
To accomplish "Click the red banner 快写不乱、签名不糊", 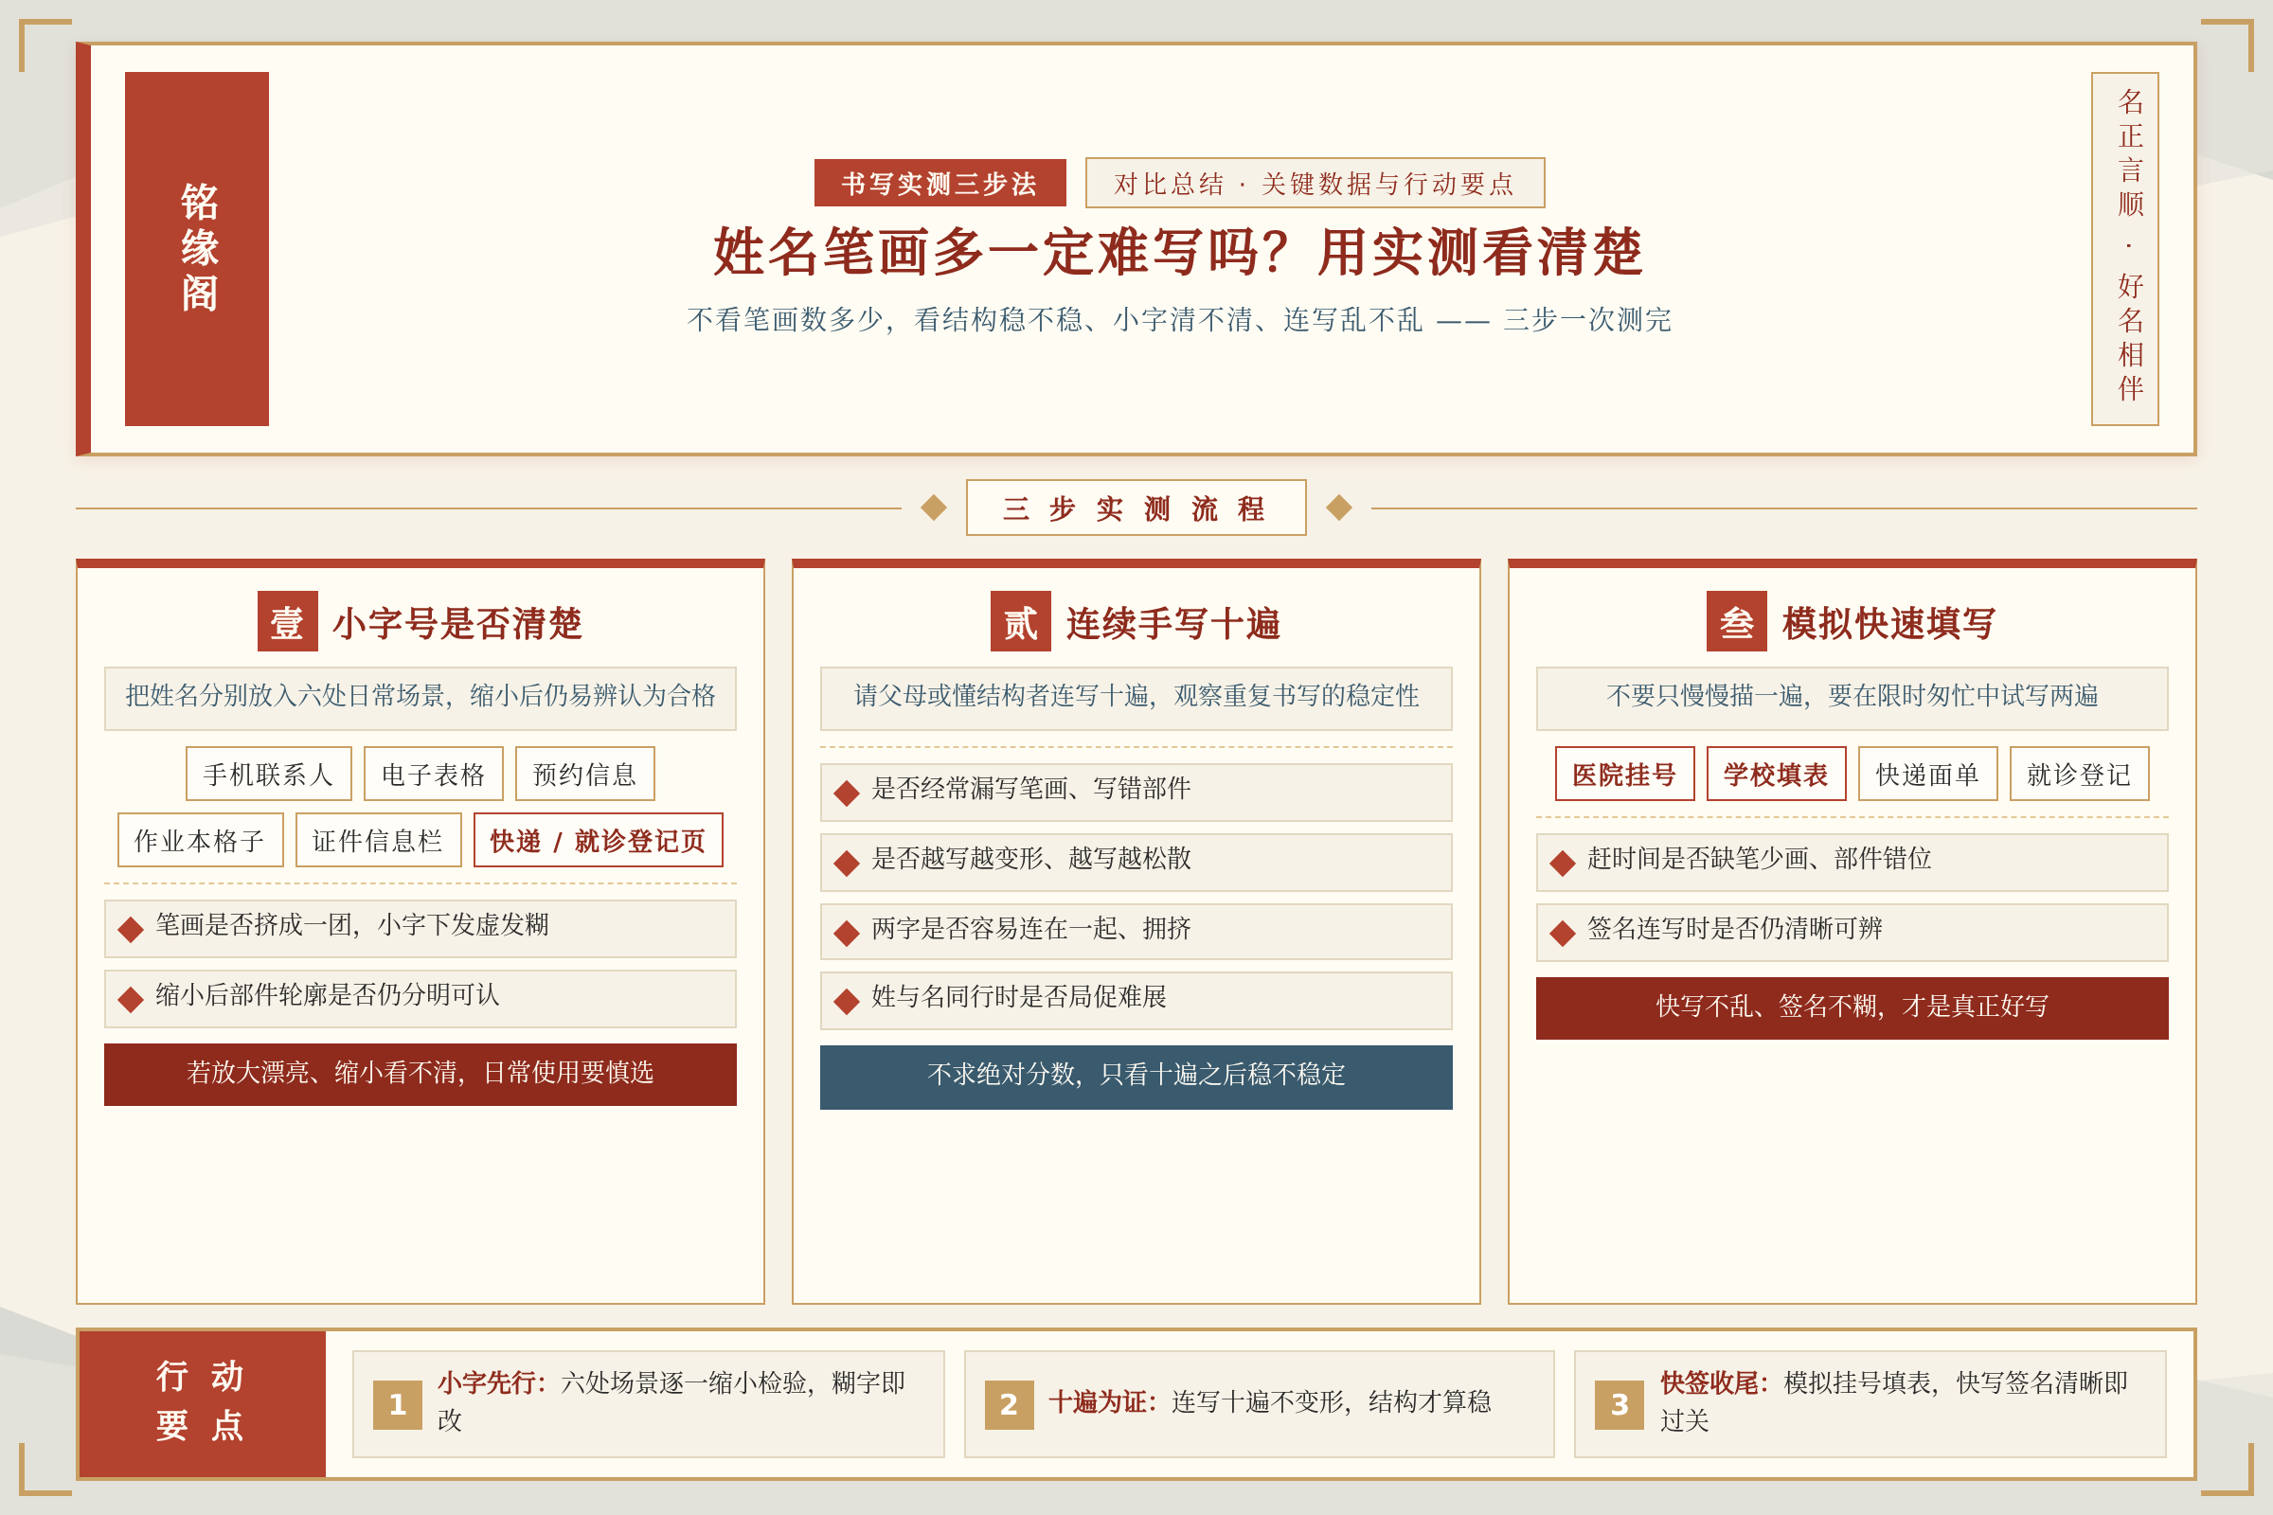I will tap(1852, 1007).
